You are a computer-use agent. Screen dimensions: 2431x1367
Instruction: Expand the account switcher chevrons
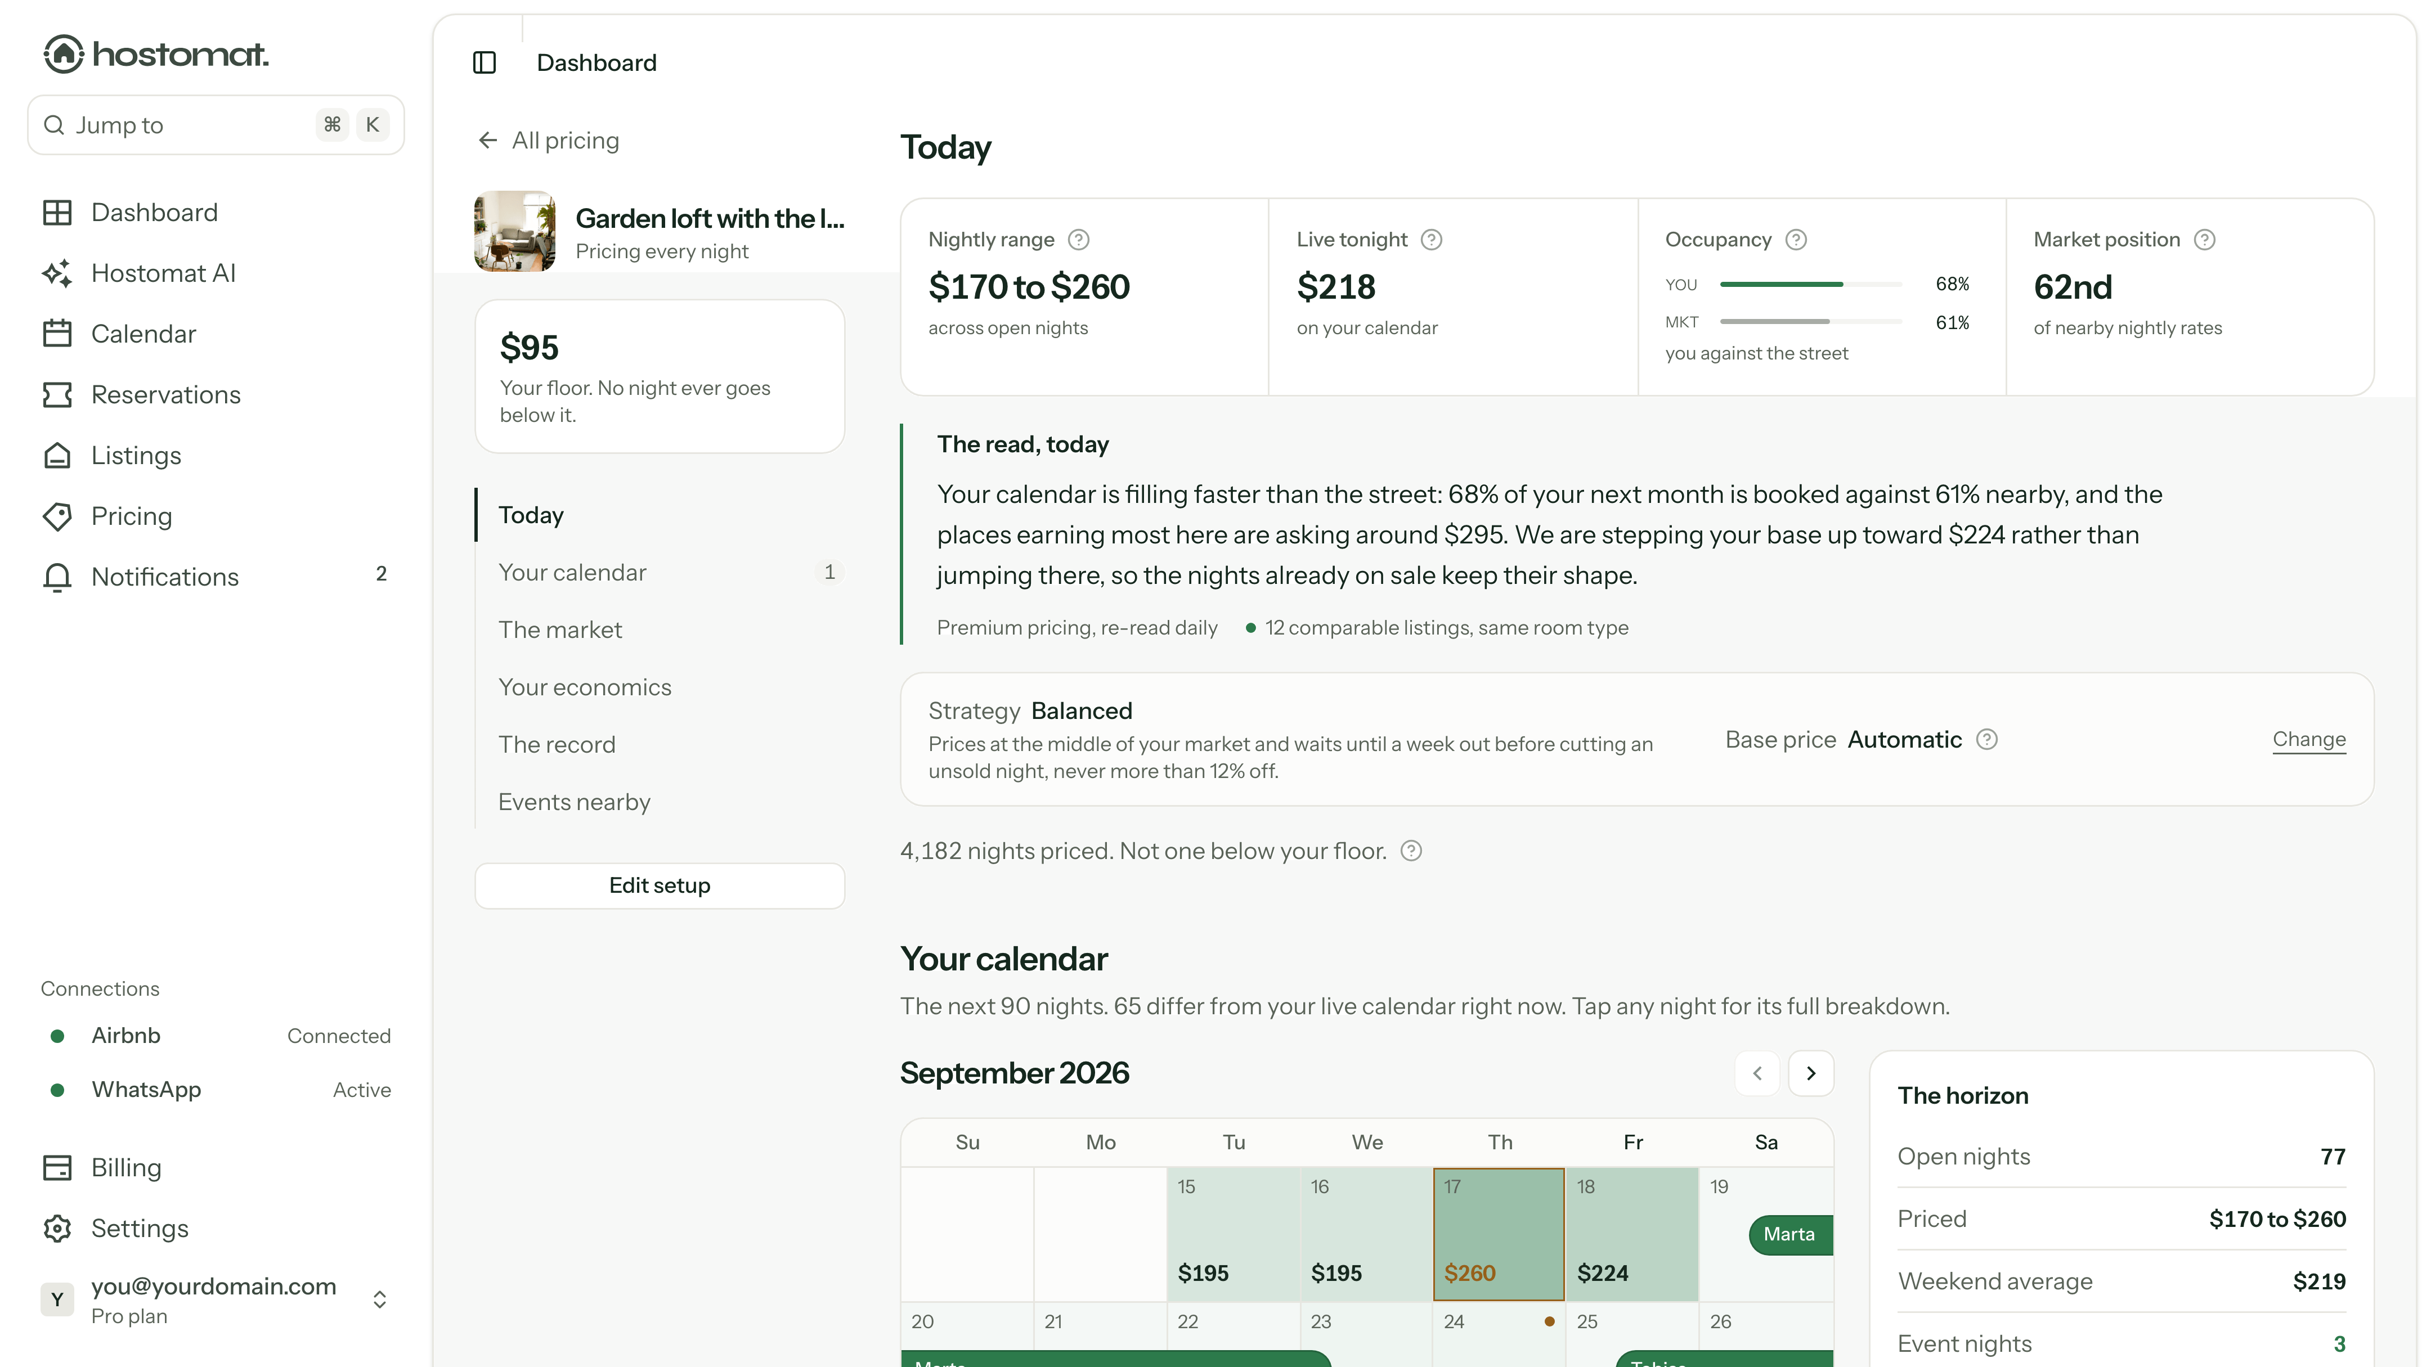click(x=379, y=1300)
